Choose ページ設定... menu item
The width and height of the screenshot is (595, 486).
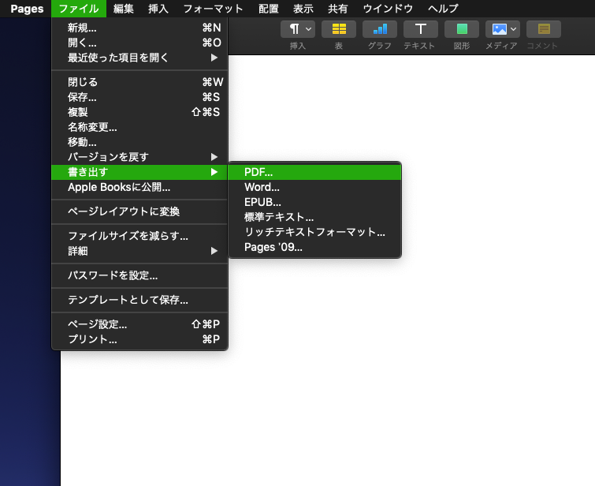pyautogui.click(x=139, y=324)
